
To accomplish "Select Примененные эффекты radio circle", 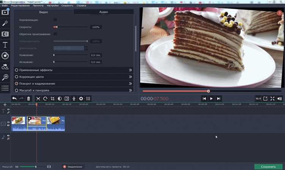I will coord(17,70).
